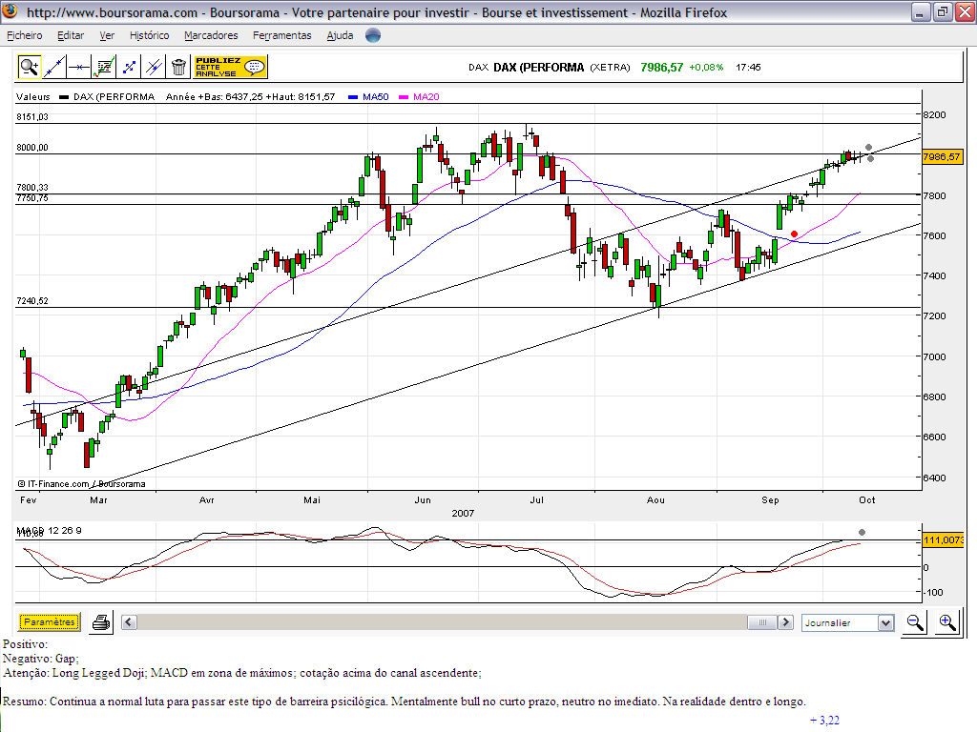Image resolution: width=977 pixels, height=732 pixels.
Task: Click the Valeurs legend label
Action: click(x=33, y=97)
